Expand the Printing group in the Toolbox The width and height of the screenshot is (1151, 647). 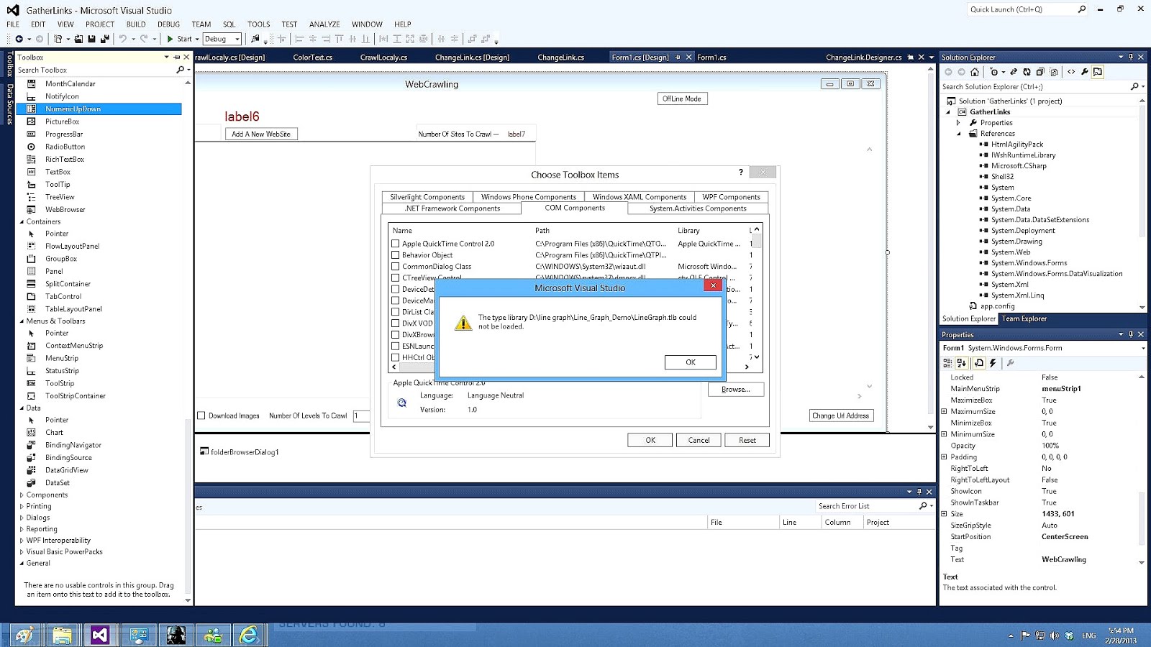[21, 506]
